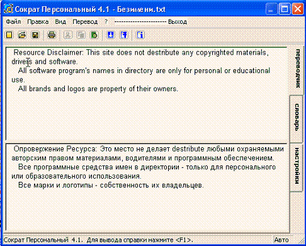Cut text with the scissors icon
The image size is (306, 246).
click(68, 35)
